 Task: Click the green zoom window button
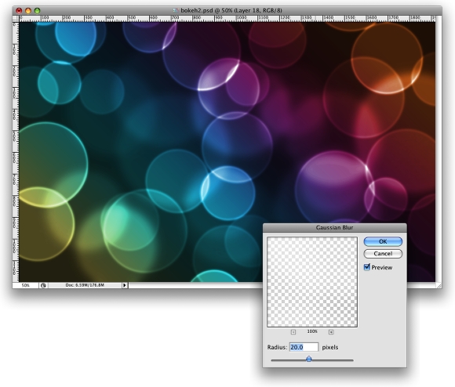37,11
